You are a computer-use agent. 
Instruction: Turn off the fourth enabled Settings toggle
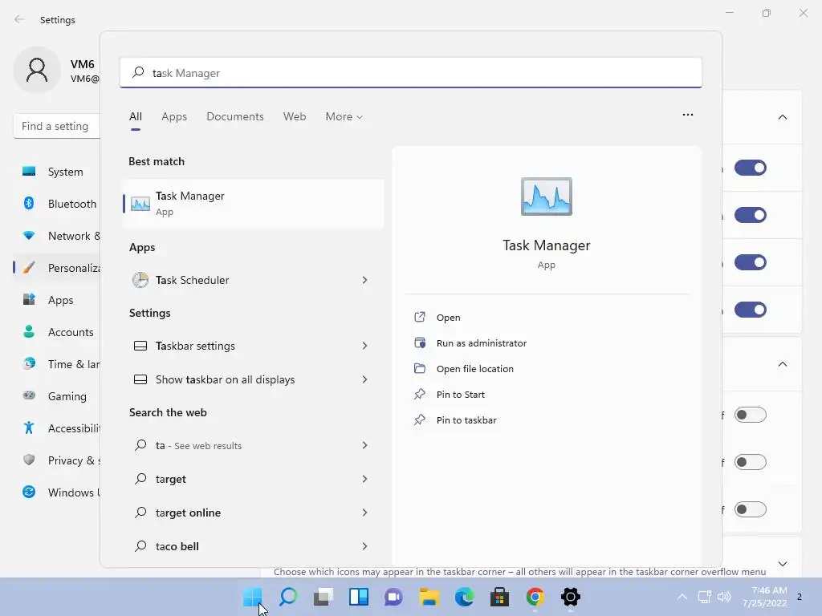(751, 310)
